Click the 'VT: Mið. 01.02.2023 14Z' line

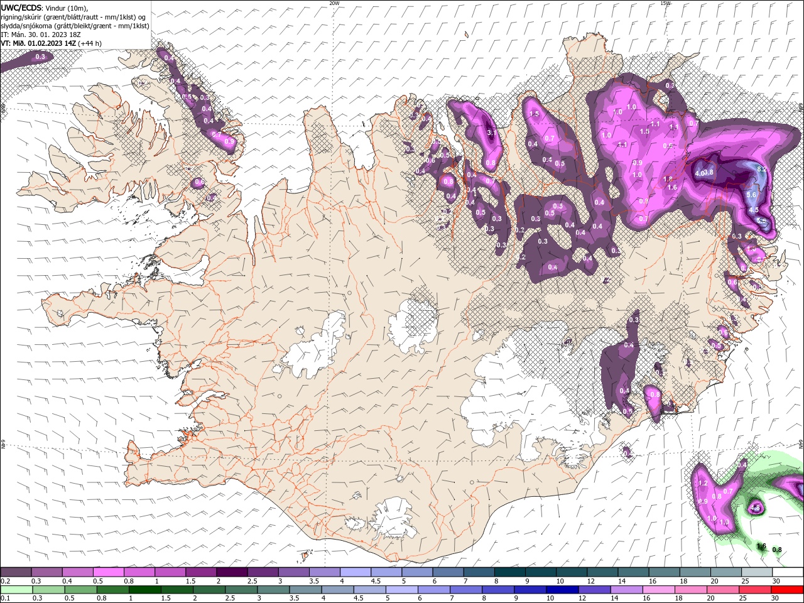click(38, 43)
